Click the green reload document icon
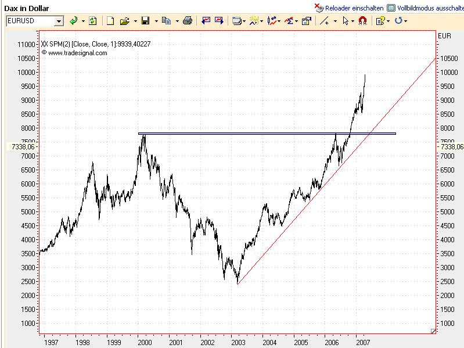 coord(92,21)
